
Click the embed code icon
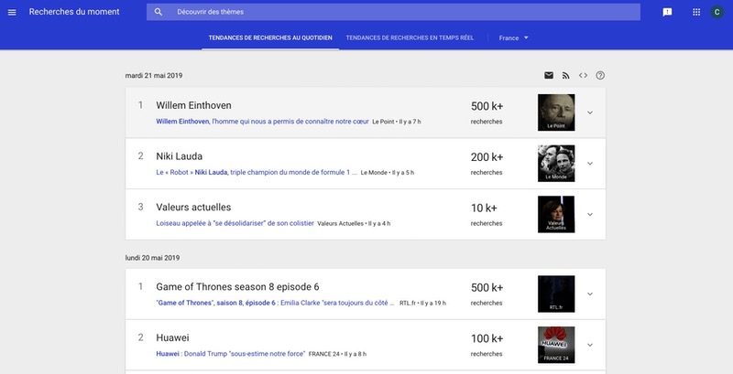pos(583,76)
